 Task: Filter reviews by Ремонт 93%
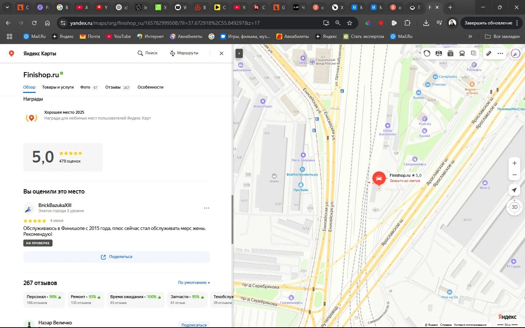86,300
